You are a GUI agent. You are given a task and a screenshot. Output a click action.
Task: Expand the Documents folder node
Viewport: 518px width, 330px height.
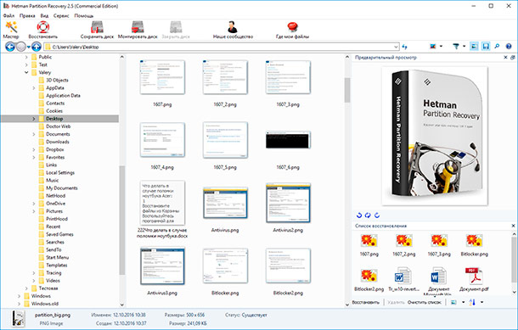pos(34,134)
